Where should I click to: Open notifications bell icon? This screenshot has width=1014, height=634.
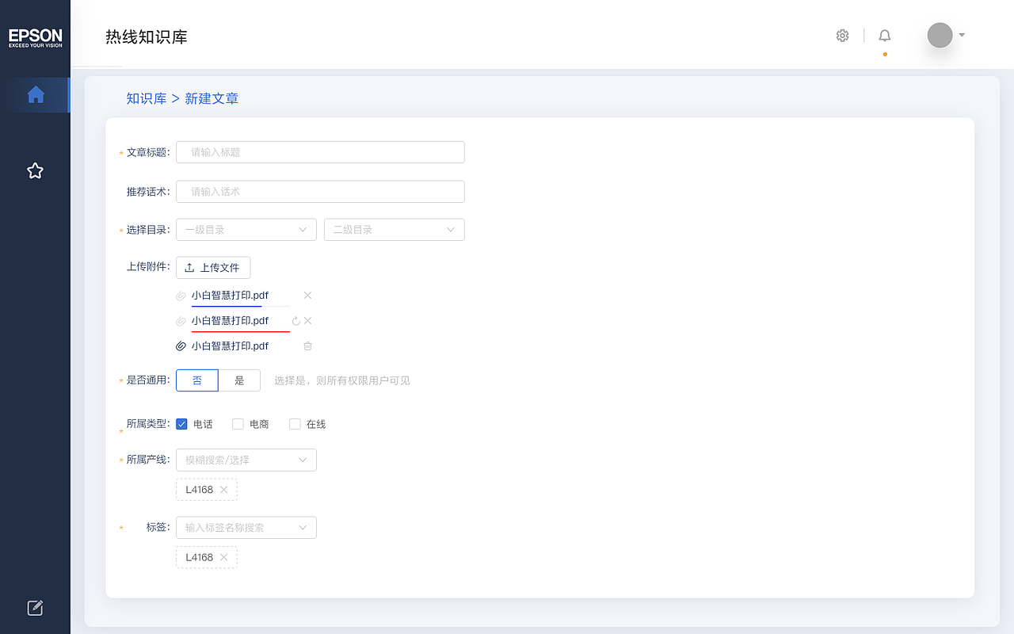pos(885,36)
